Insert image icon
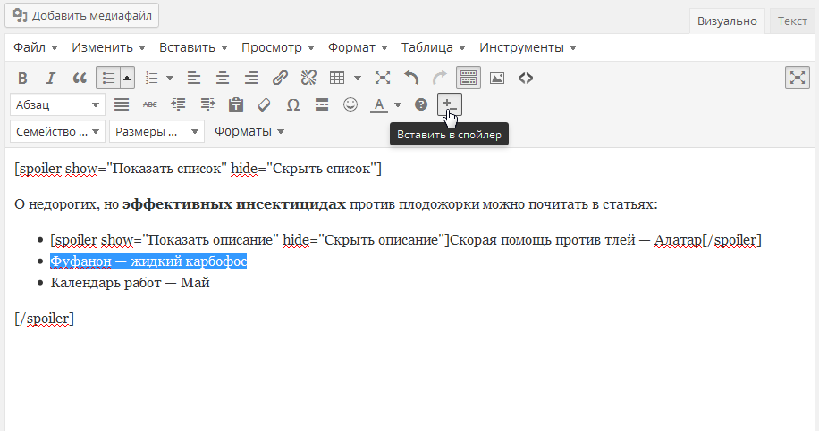The width and height of the screenshot is (819, 431). pos(497,79)
